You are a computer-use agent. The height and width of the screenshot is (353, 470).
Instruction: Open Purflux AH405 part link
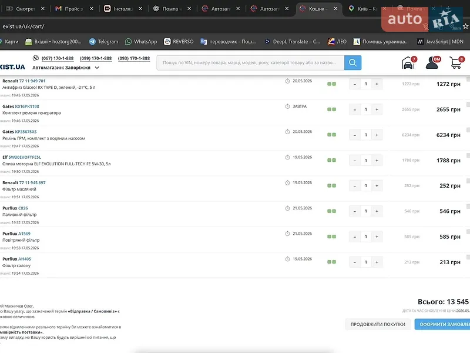pos(25,259)
